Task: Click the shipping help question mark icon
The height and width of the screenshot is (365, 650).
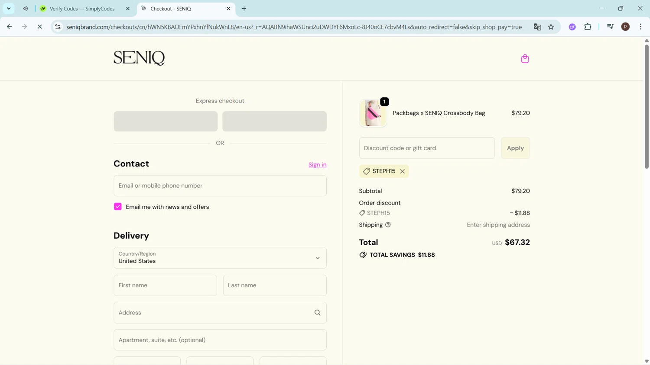Action: pyautogui.click(x=388, y=225)
